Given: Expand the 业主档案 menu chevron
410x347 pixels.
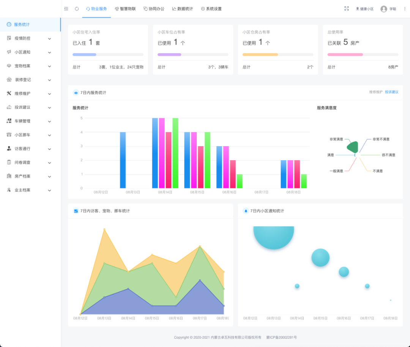Looking at the screenshot, I should click(x=49, y=190).
